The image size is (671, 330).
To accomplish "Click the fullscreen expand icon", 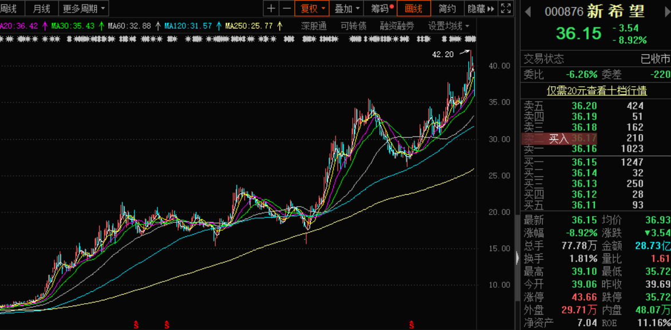I will tap(506, 9).
